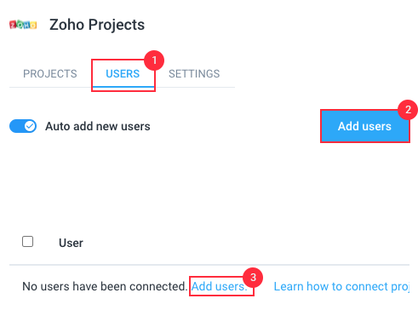Tick the select-all checkbox beside User
Screen dimensions: 418x310
pyautogui.click(x=28, y=242)
